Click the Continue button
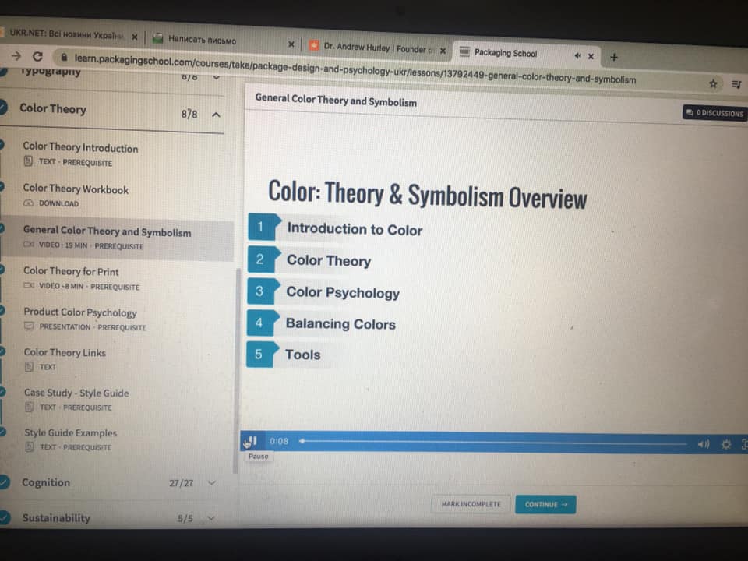The image size is (748, 561). pos(545,504)
